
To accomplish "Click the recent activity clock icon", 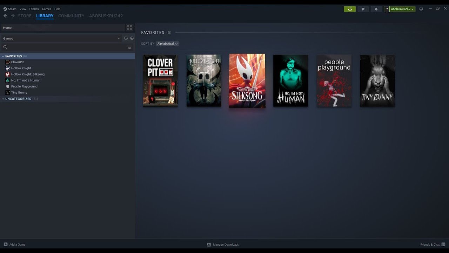I will tap(126, 38).
